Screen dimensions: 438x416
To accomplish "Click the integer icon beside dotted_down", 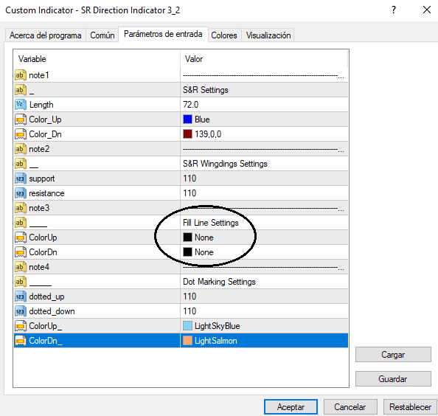I will (x=21, y=311).
